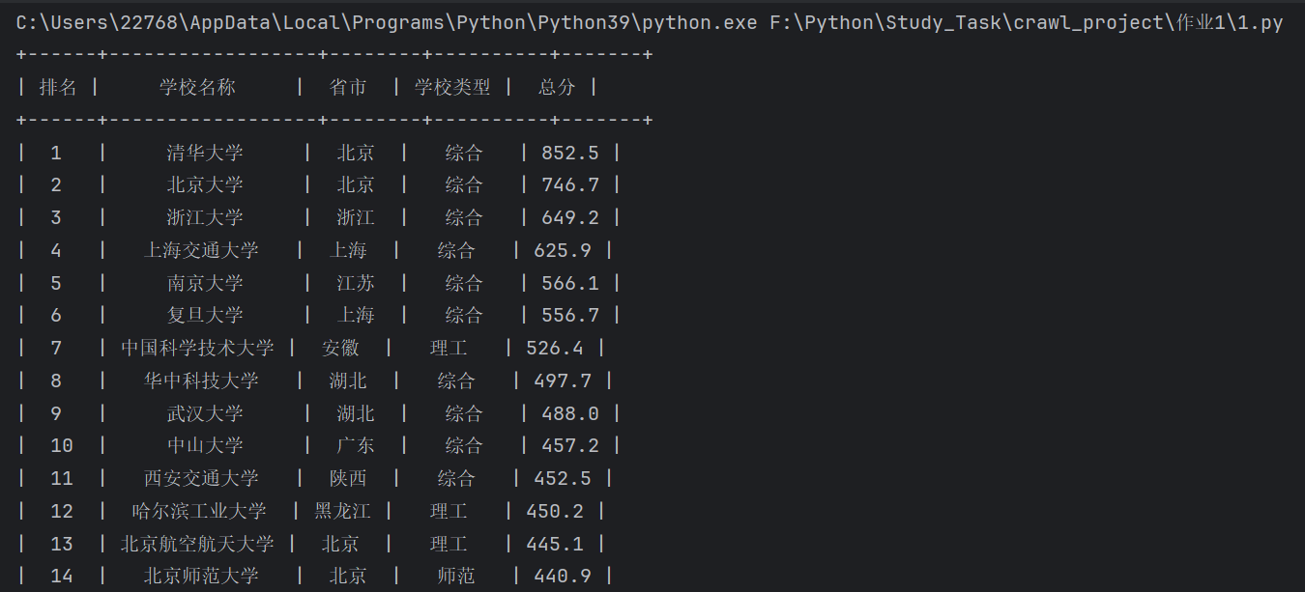Click the score 440.9
The height and width of the screenshot is (592, 1305).
563,576
